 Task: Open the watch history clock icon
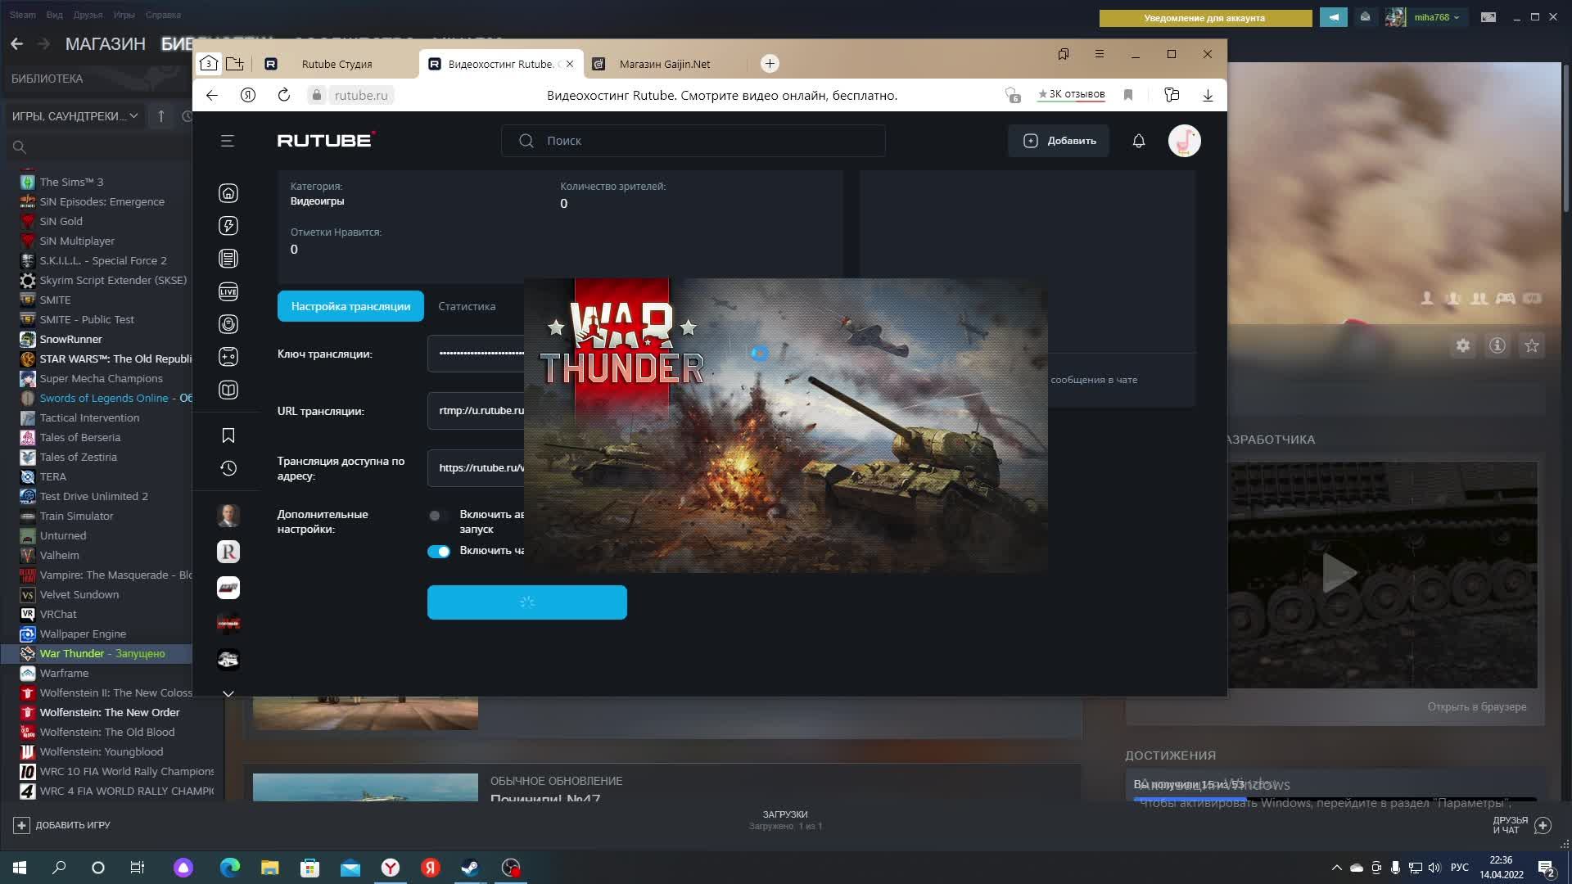(228, 468)
